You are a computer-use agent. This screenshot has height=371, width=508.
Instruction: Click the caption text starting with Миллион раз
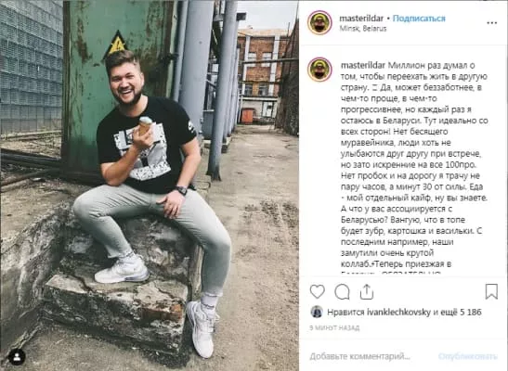414,167
